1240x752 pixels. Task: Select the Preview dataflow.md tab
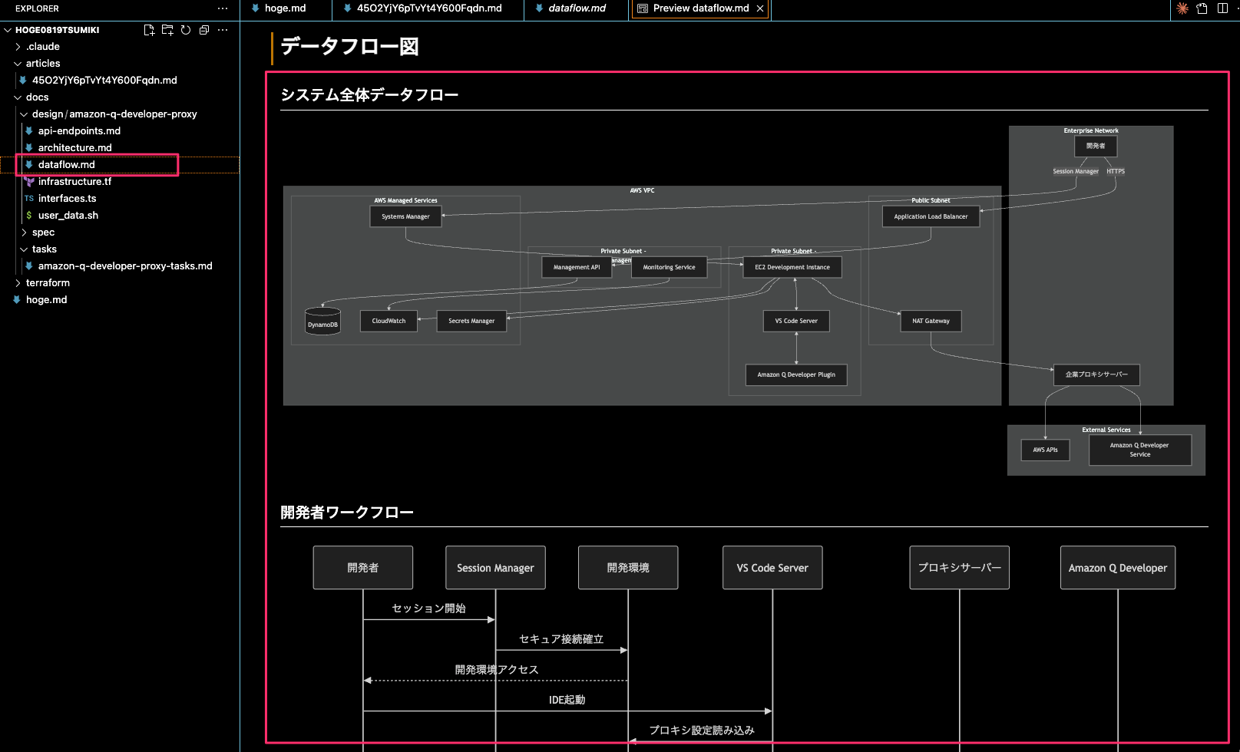700,8
